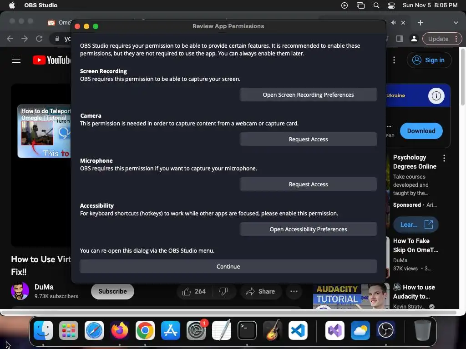Open OBS Studio from the Dock
Screen dimensions: 466x349
point(386,330)
